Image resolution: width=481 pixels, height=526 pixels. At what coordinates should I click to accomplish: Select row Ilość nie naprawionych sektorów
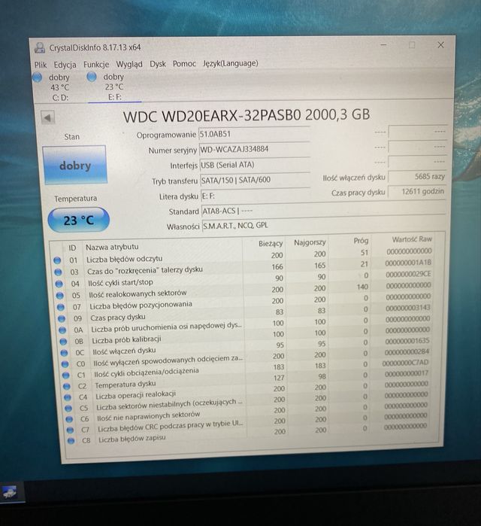250,412
